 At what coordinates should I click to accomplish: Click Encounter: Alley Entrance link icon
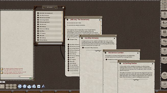[83, 48]
